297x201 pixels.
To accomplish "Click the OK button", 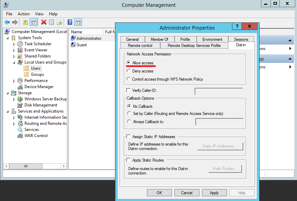I will pyautogui.click(x=159, y=193).
